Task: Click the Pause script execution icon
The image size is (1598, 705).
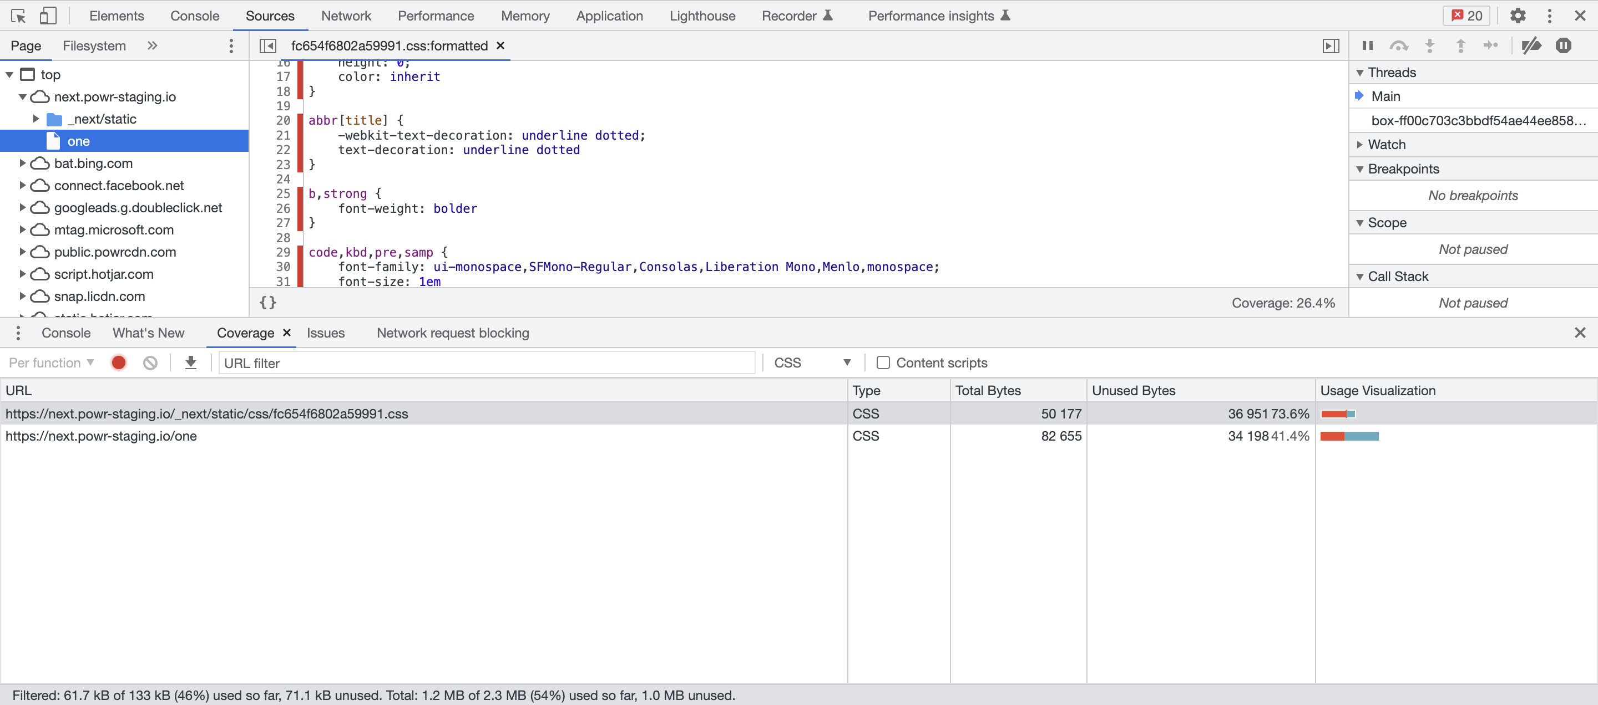Action: [1367, 45]
